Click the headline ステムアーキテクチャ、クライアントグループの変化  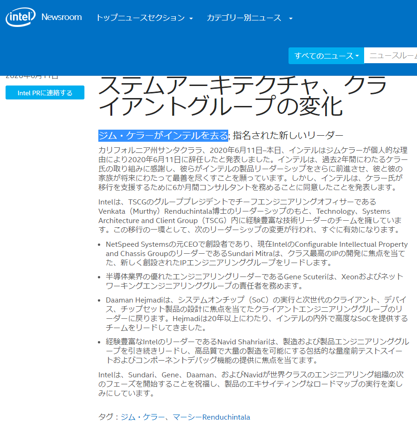(x=242, y=96)
